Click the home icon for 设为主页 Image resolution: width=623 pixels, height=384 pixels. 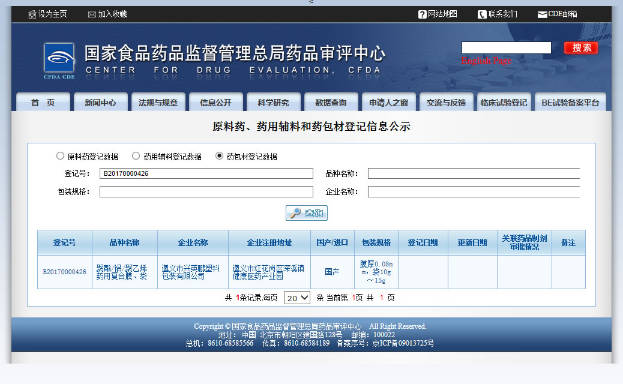[x=32, y=14]
